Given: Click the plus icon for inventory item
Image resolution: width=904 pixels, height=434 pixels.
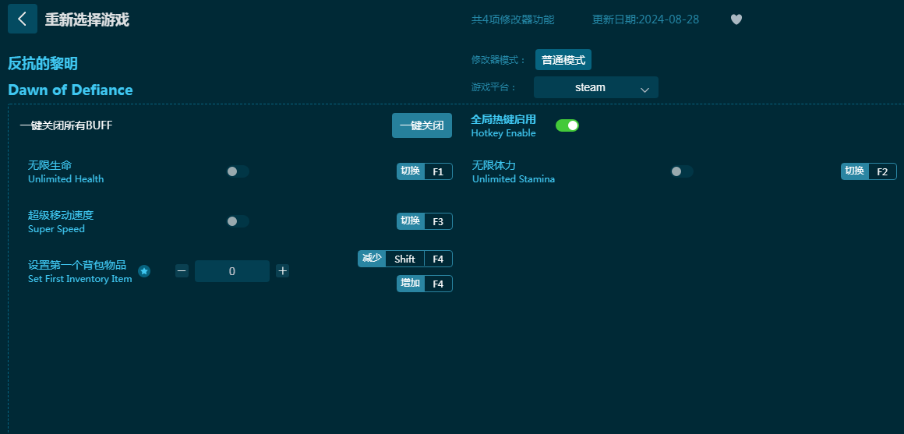Looking at the screenshot, I should click(x=282, y=271).
